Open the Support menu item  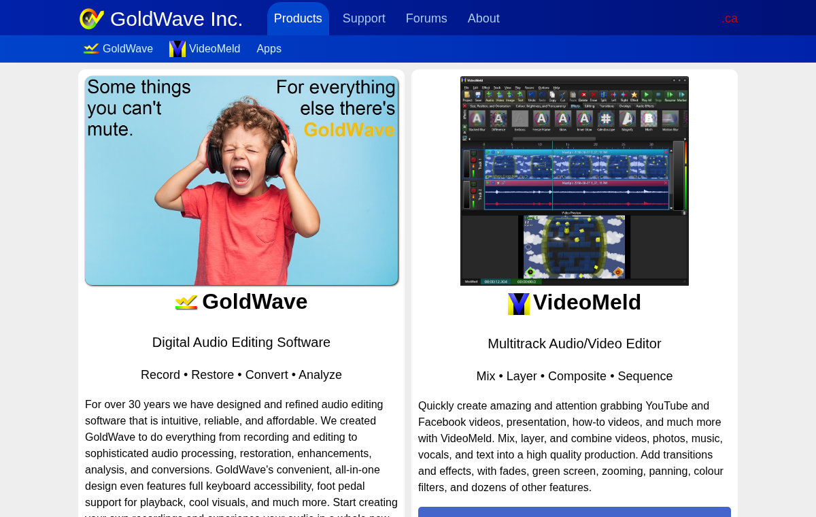[364, 18]
